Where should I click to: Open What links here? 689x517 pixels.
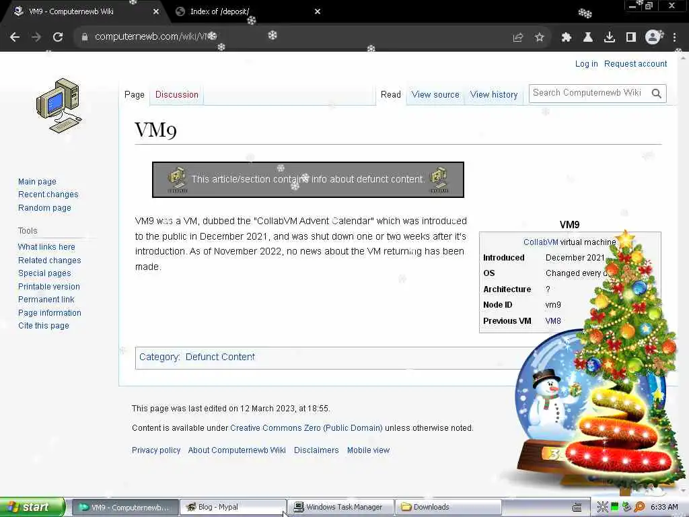[46, 246]
